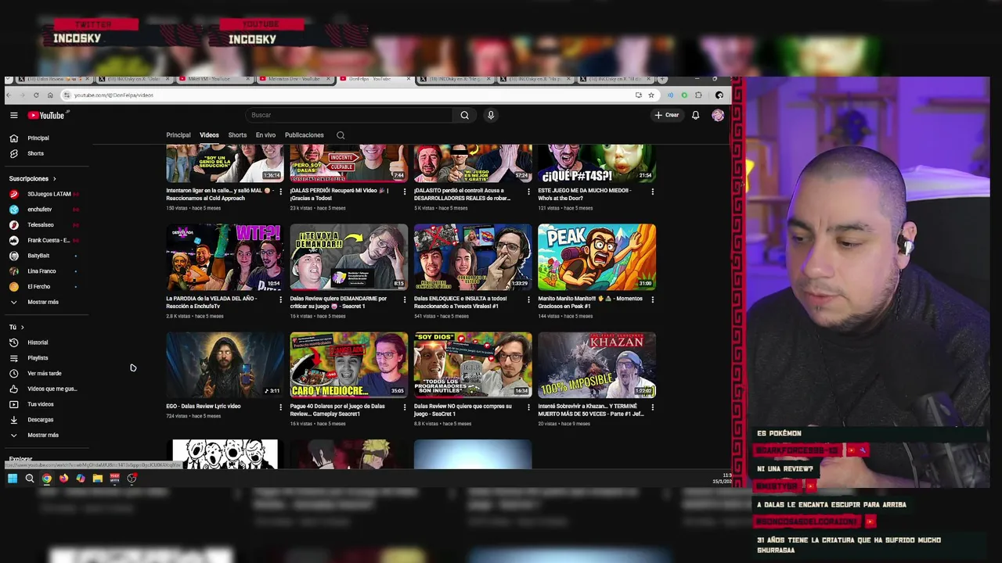Open options for Manito Manito video
1002x563 pixels.
(x=652, y=299)
